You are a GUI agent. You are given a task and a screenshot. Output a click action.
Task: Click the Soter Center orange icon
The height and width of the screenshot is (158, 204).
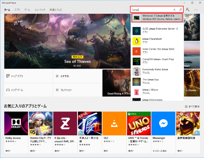136,51
